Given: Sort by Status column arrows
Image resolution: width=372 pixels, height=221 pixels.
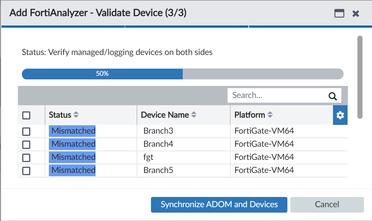Looking at the screenshot, I should 76,115.
